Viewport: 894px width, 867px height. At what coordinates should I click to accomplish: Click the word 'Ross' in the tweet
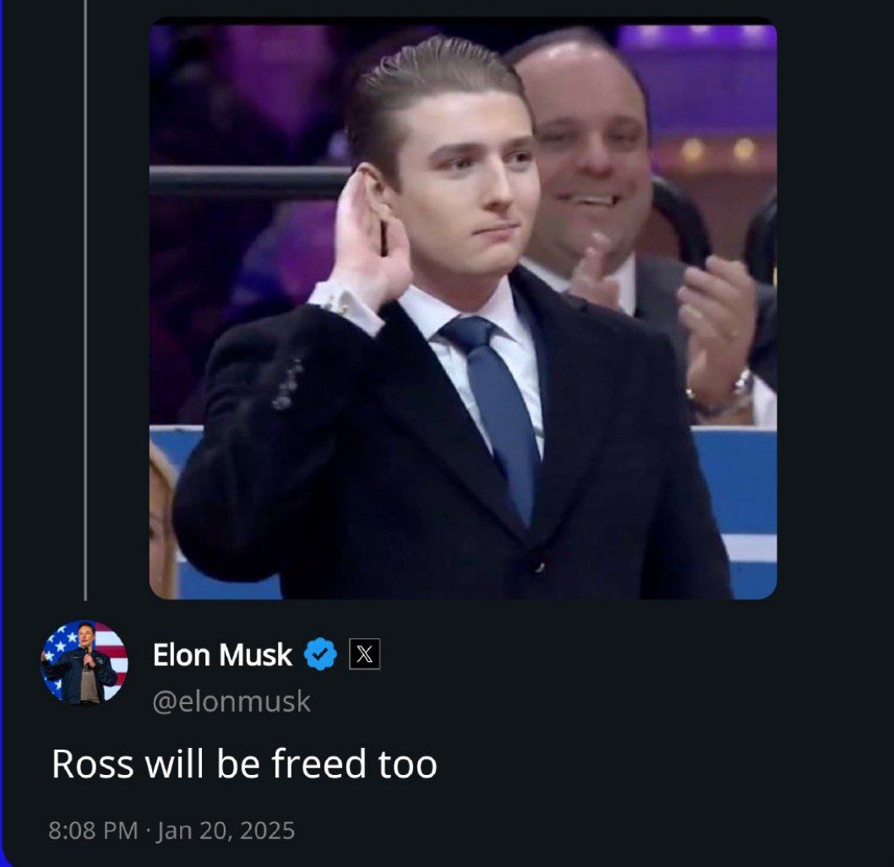click(92, 764)
